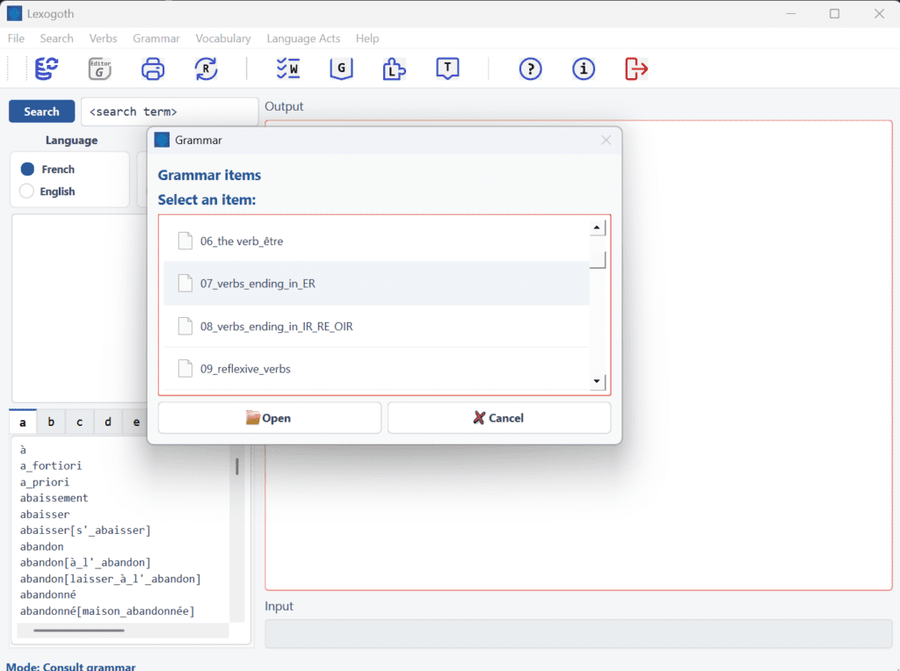Click file icon beside 07_verbs_ending_in_ER

coord(185,284)
